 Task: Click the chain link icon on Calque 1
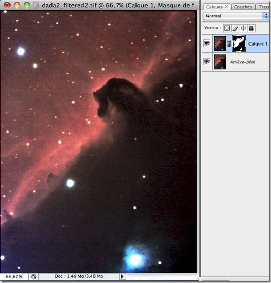[228, 43]
